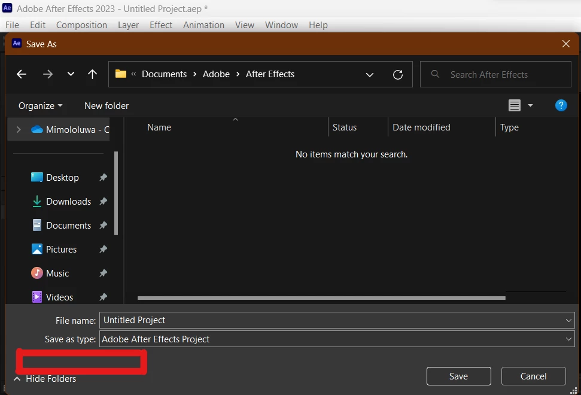Open Save as type combo box
This screenshot has width=581, height=395.
[x=337, y=339]
